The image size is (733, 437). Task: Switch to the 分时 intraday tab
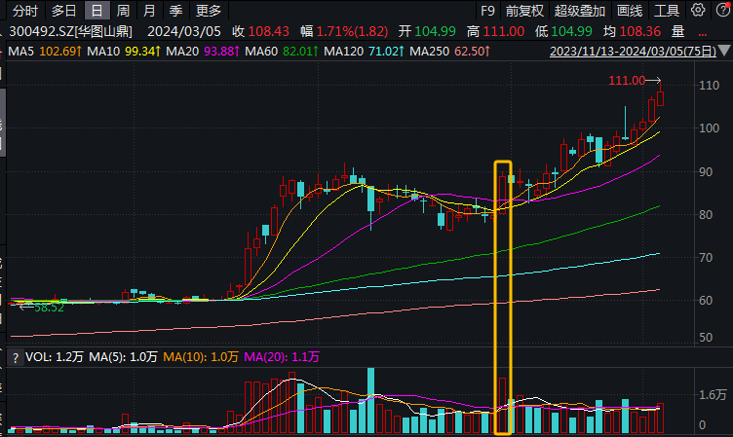pyautogui.click(x=25, y=11)
